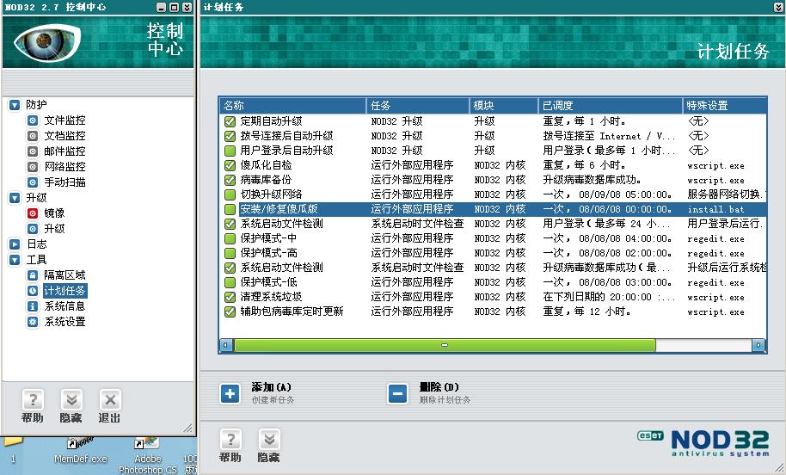Click Adobe Photoshop CS desktop shortcut

click(x=147, y=456)
